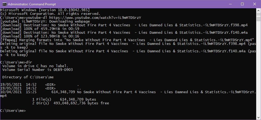Click the empty scrollbar track below the thumb
The width and height of the screenshot is (261, 120).
coord(258,68)
